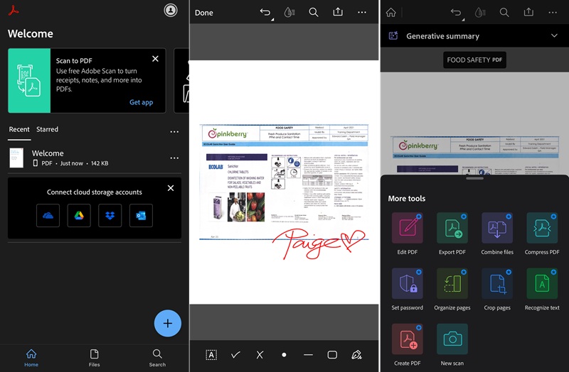Share from the right screen toolbar
This screenshot has width=569, height=372.
(x=528, y=12)
